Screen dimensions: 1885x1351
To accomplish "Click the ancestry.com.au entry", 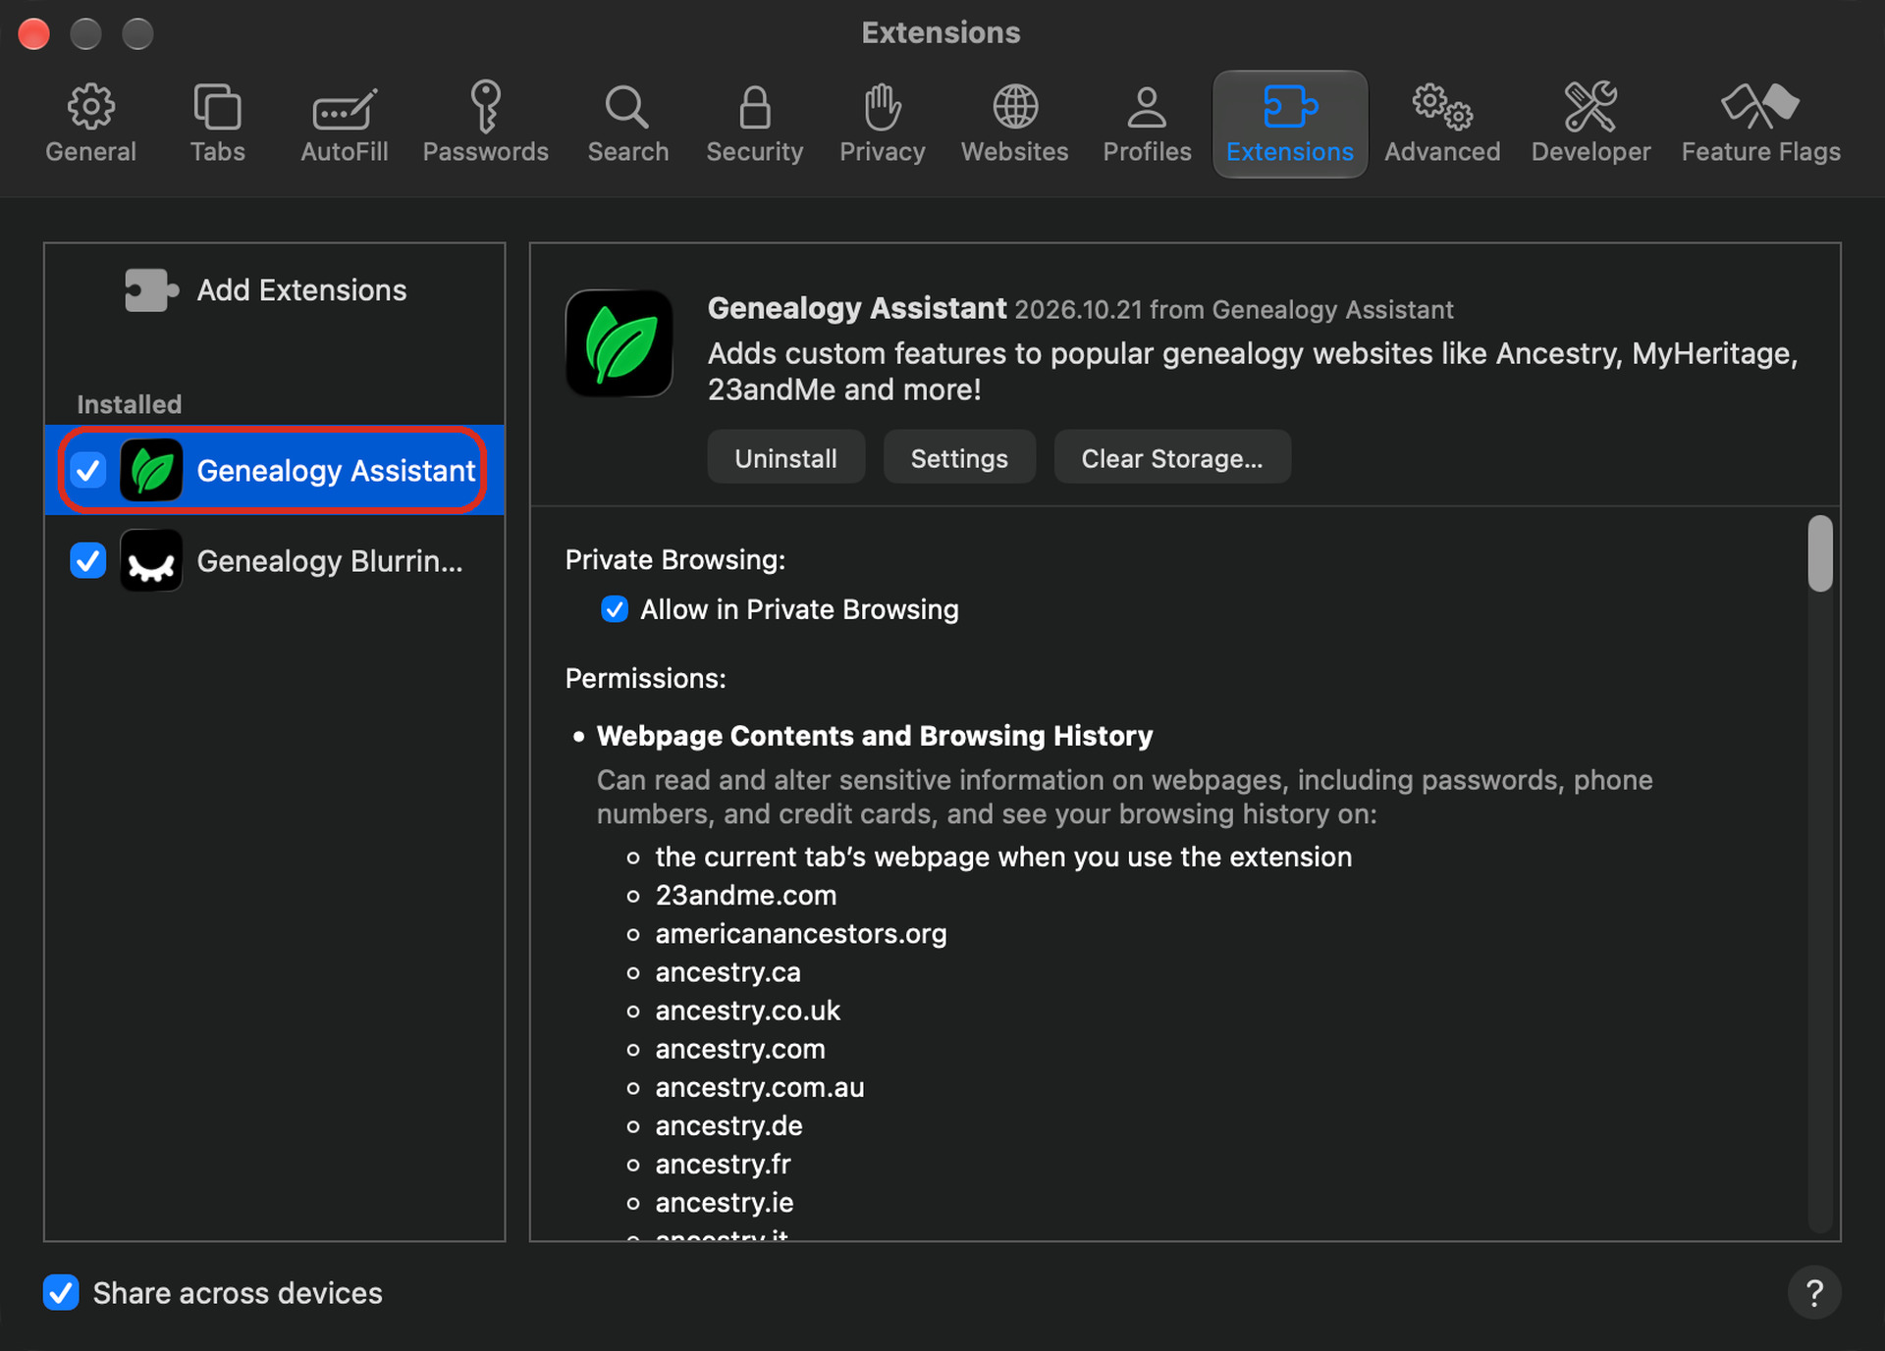I will 760,1086.
